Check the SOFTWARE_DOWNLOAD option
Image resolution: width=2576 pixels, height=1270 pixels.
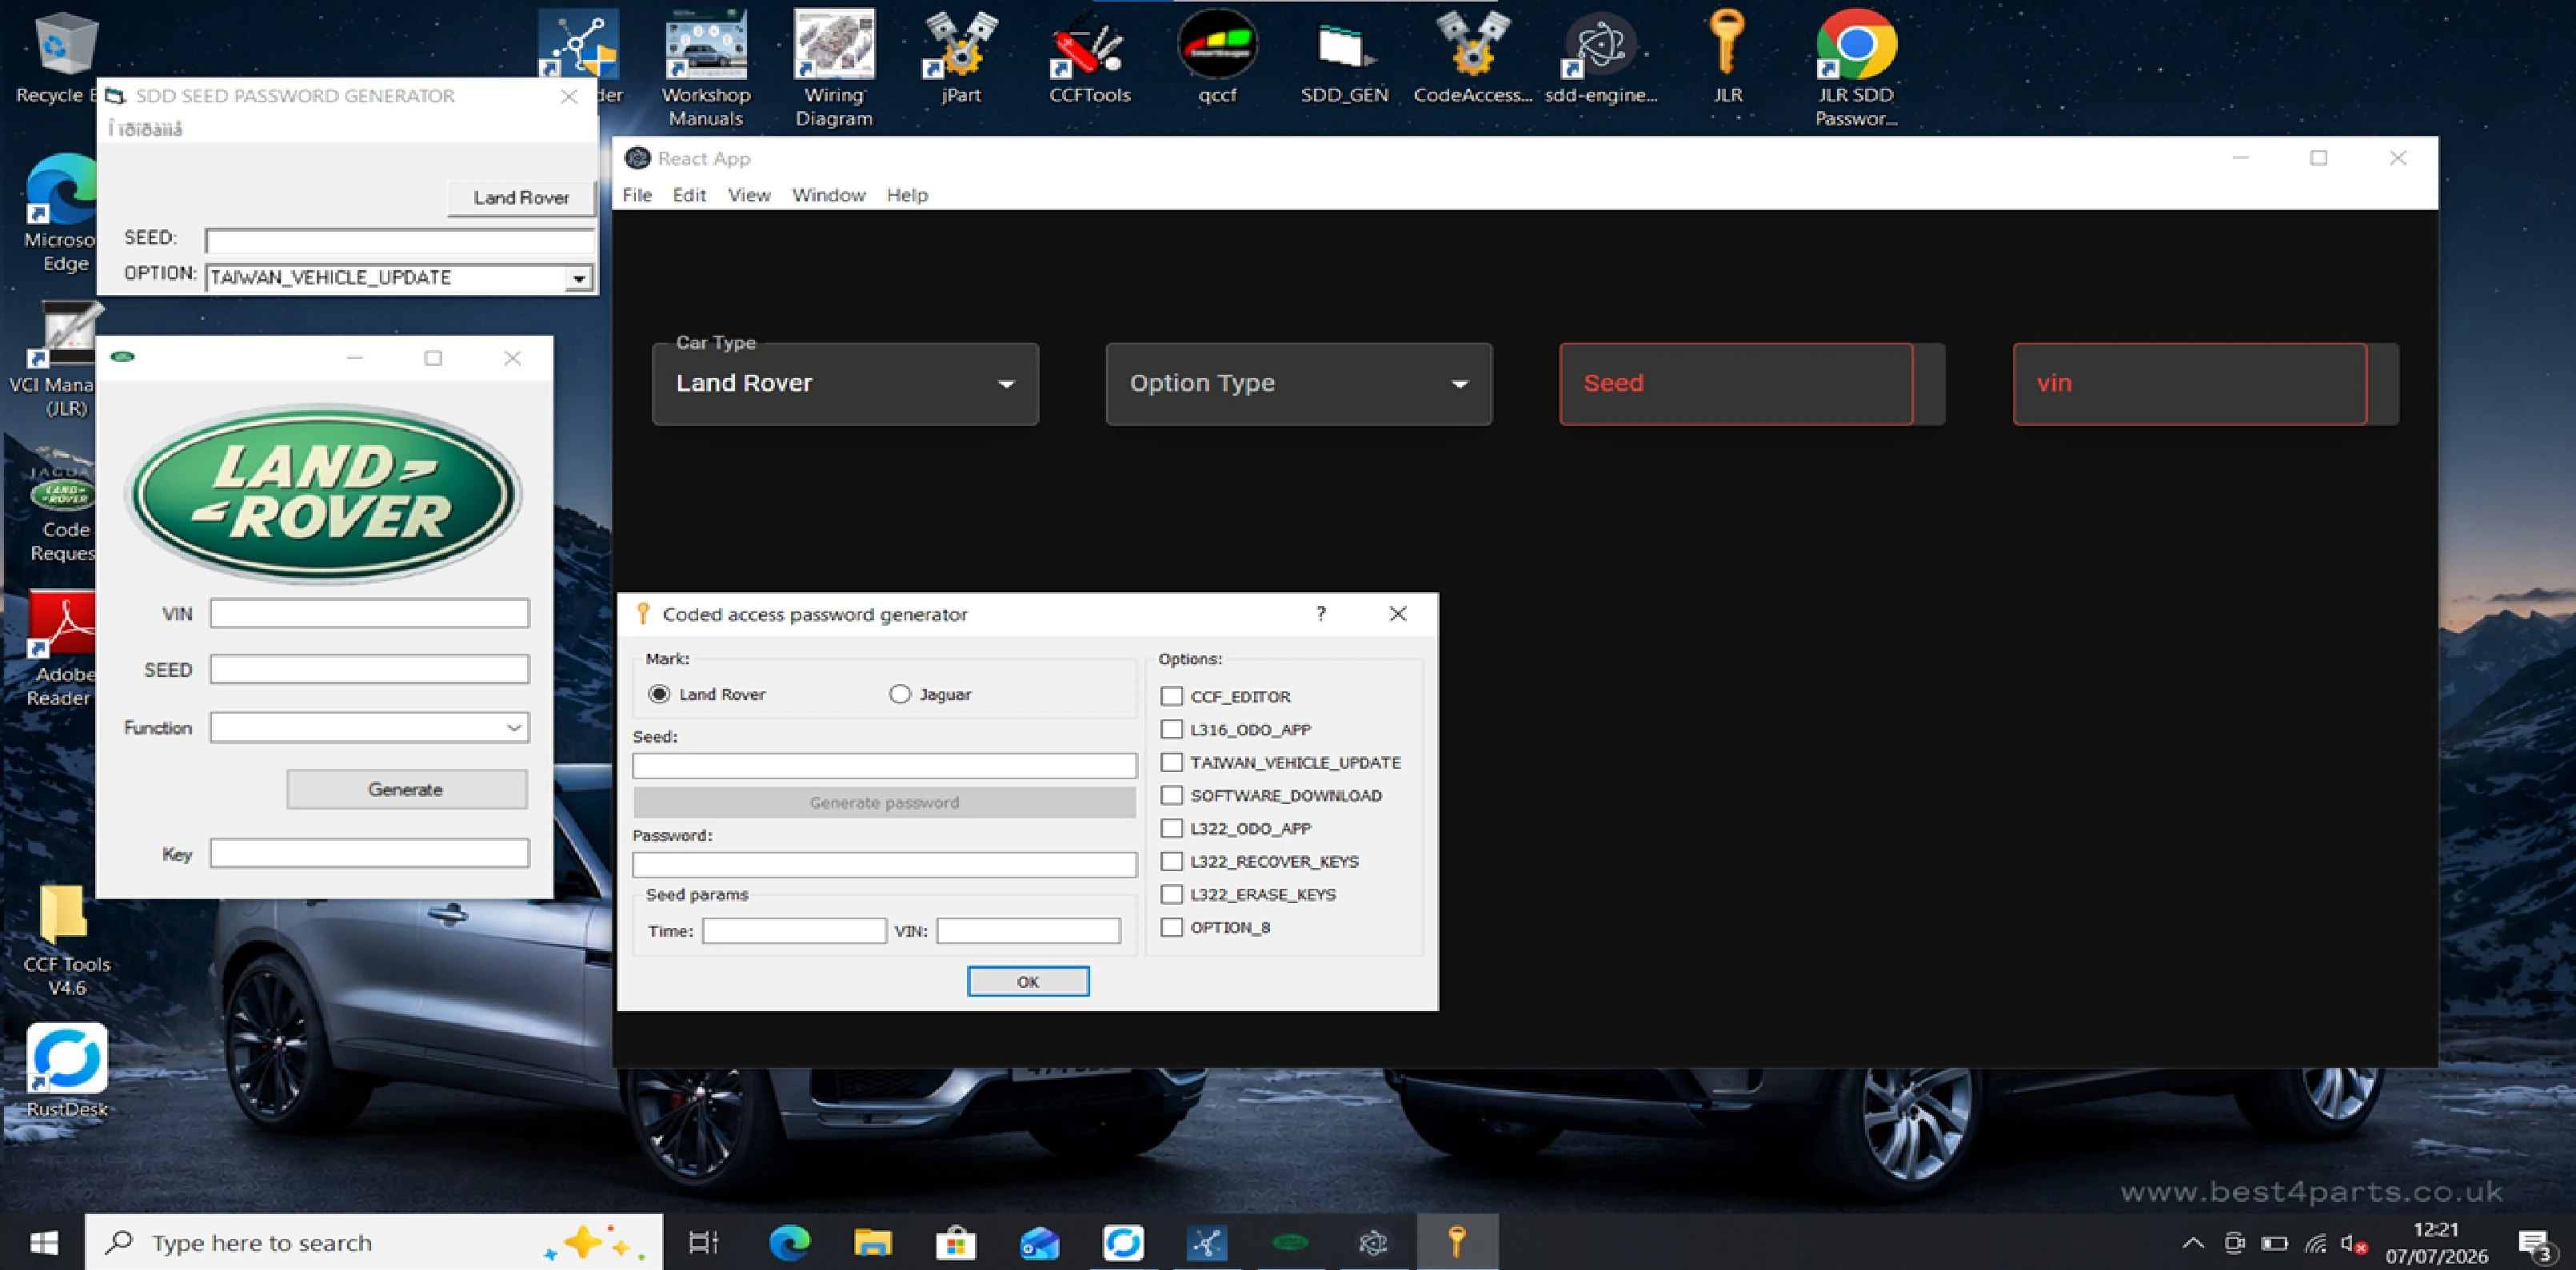[1172, 794]
